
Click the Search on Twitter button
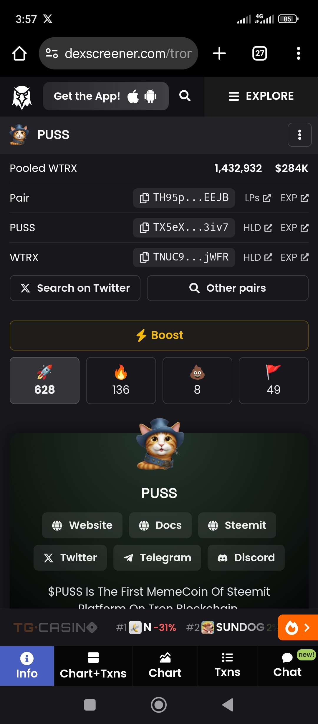[75, 288]
